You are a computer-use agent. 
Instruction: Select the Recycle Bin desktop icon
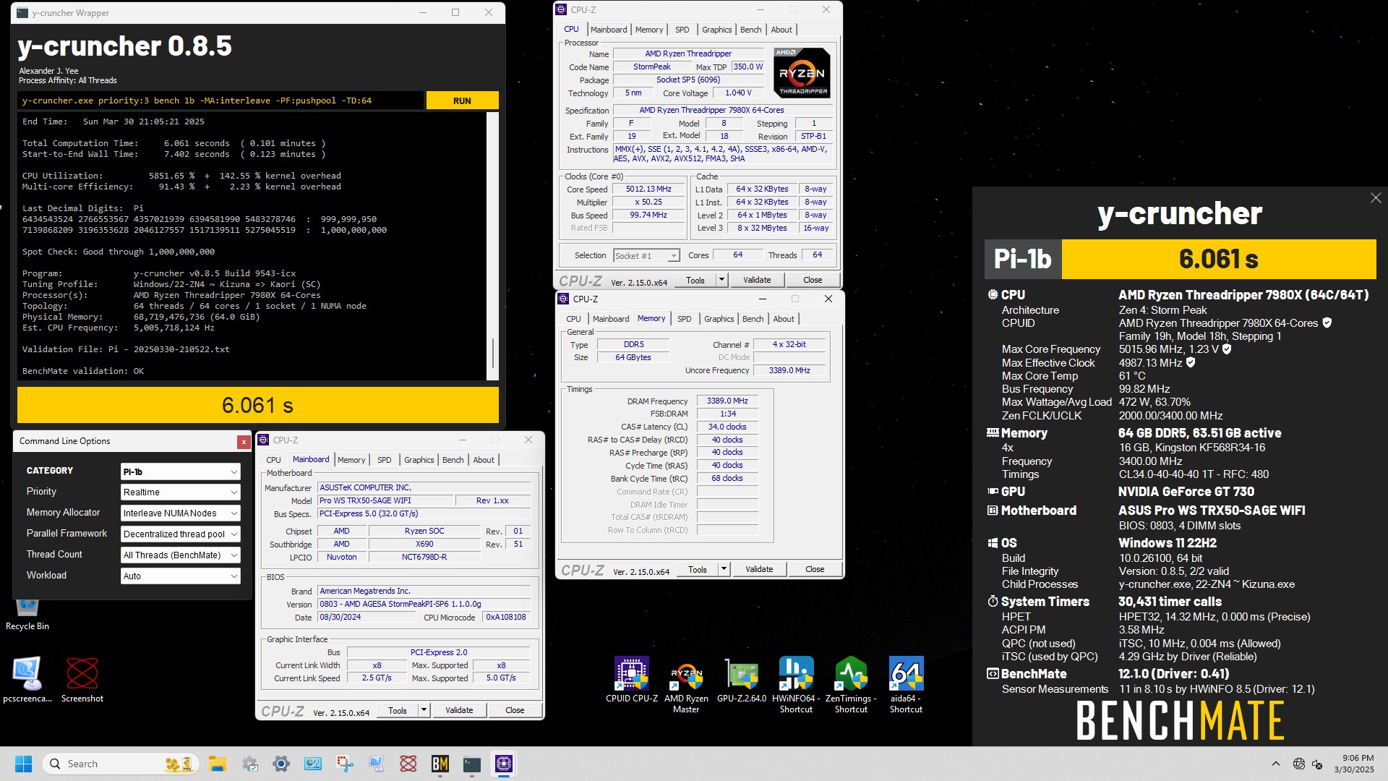[27, 615]
